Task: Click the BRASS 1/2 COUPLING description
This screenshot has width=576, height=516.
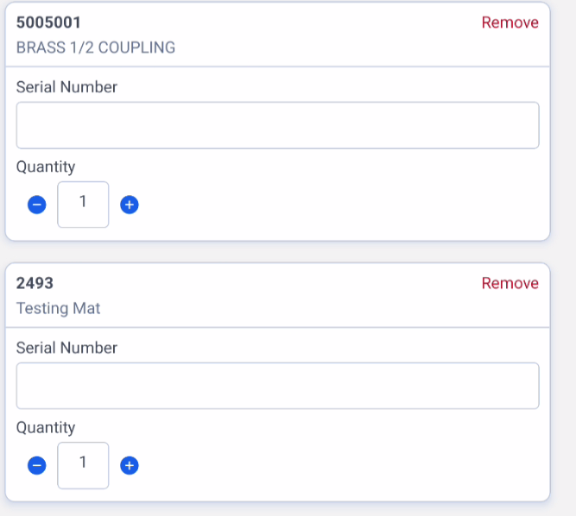Action: click(x=96, y=47)
